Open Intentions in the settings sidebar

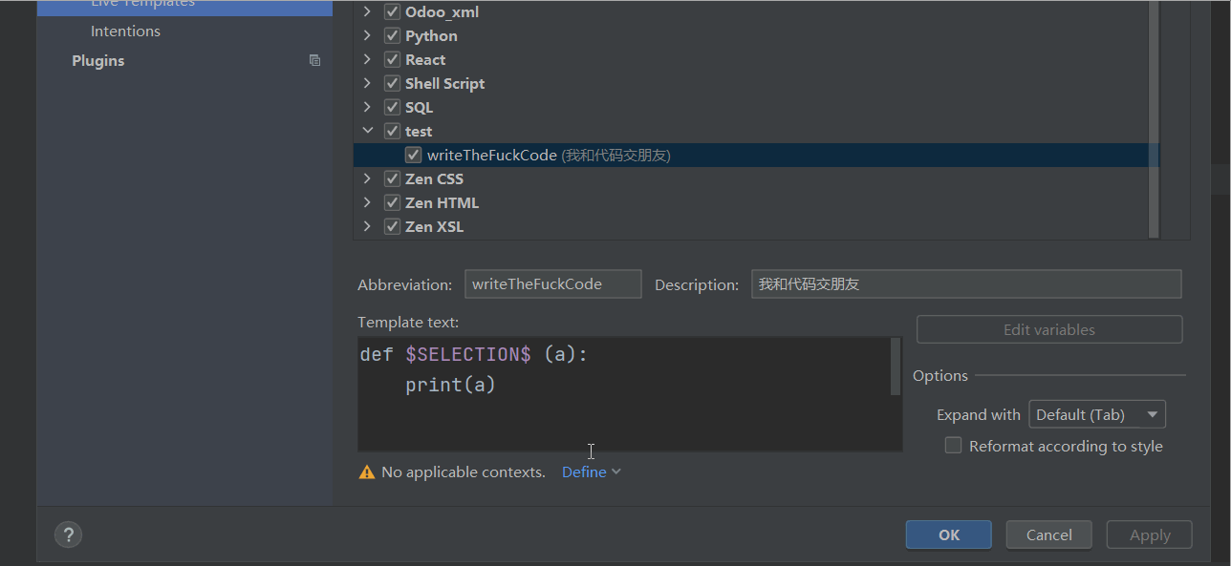(125, 31)
